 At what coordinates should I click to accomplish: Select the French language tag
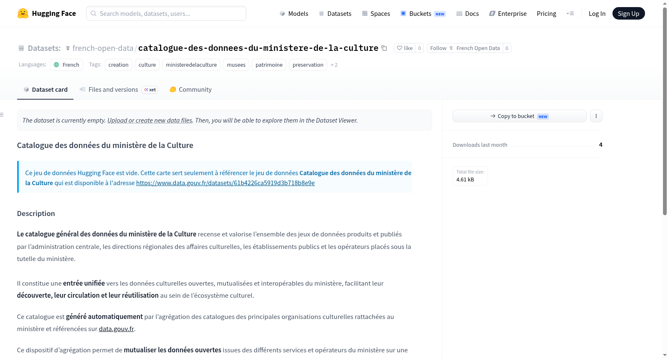[x=66, y=65]
